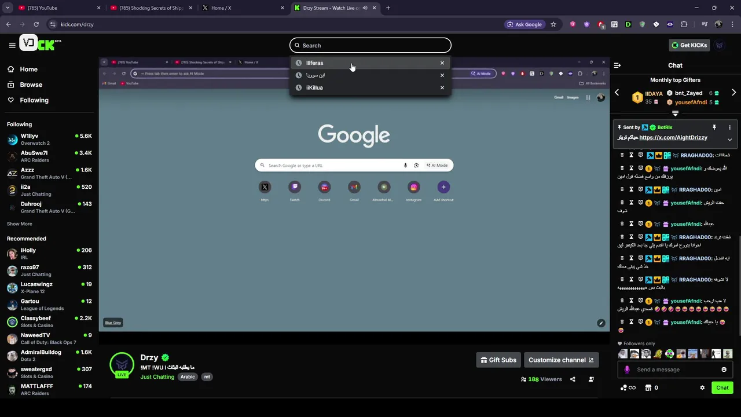Click Customize channel button
Image resolution: width=741 pixels, height=417 pixels.
[561, 360]
